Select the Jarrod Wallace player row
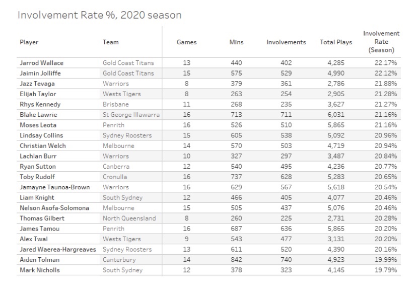This screenshot has height=293, width=417. [x=42, y=63]
